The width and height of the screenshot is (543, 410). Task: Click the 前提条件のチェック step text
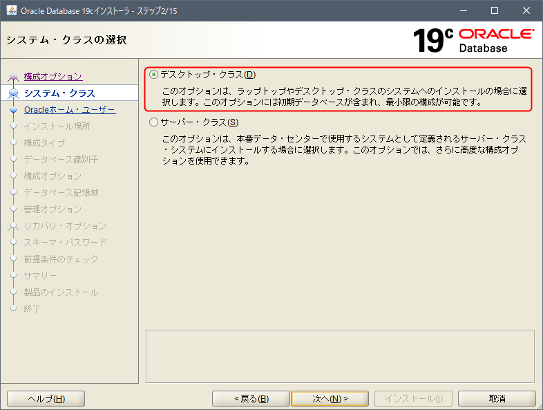click(61, 259)
